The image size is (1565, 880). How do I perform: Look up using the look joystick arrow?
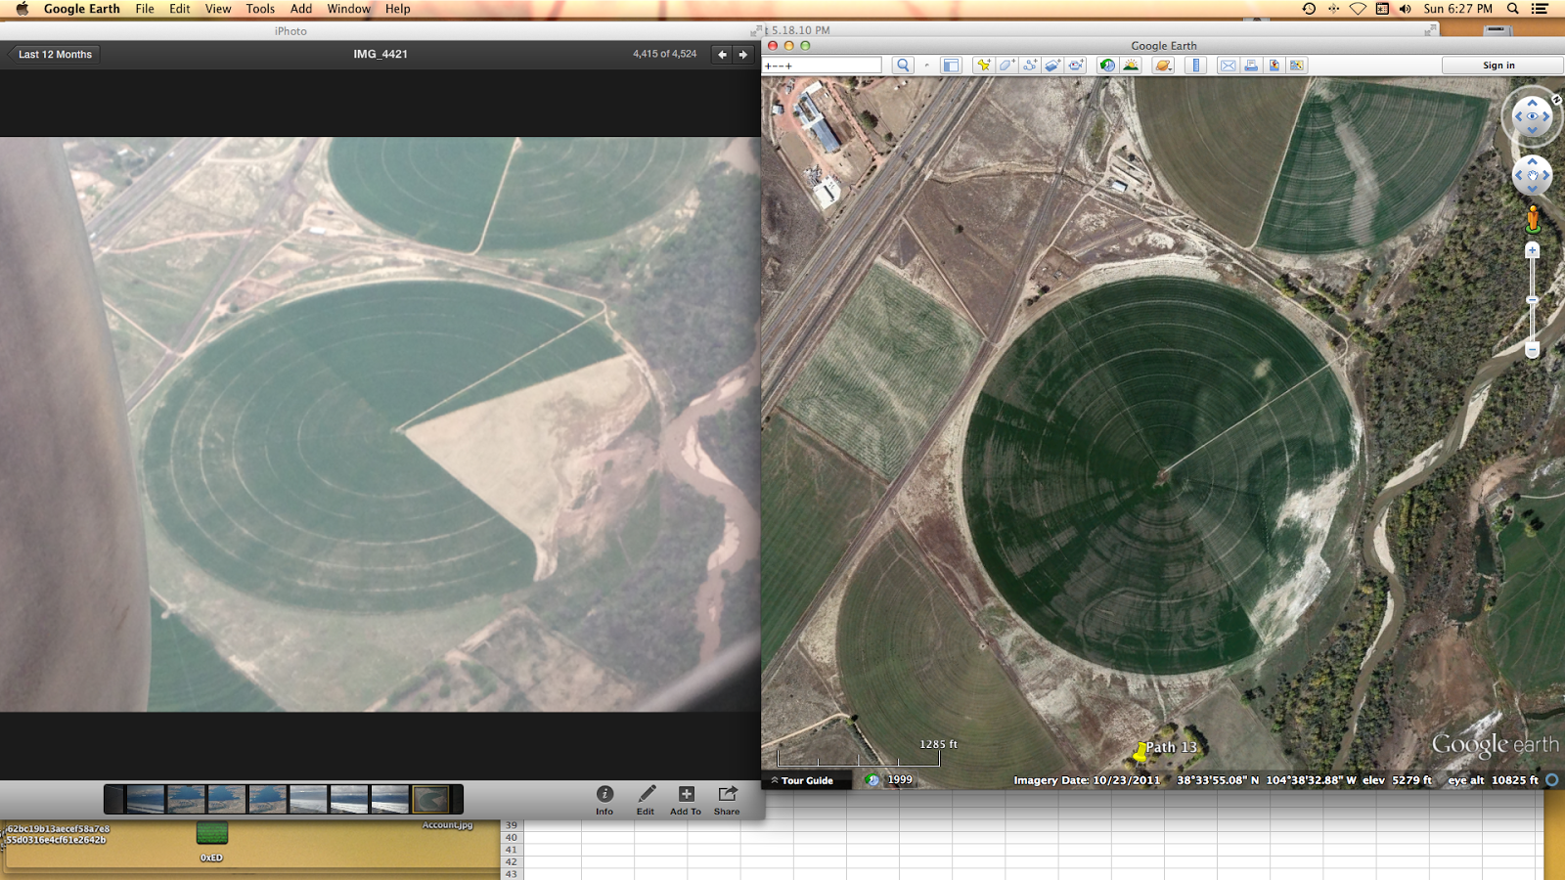[1532, 102]
